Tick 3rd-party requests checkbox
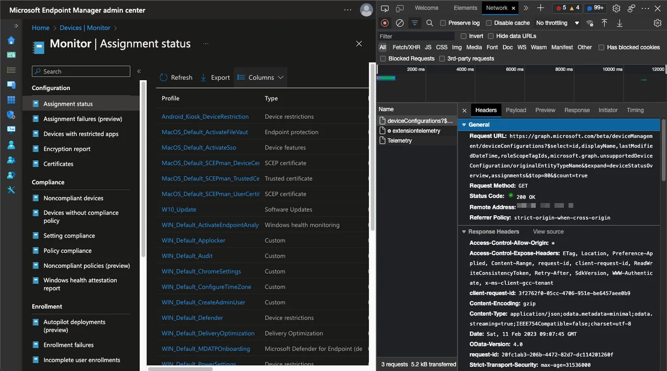667x371 pixels. click(442, 59)
